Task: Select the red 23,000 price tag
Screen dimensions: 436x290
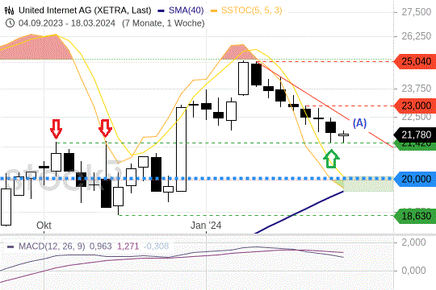Action: [415, 106]
